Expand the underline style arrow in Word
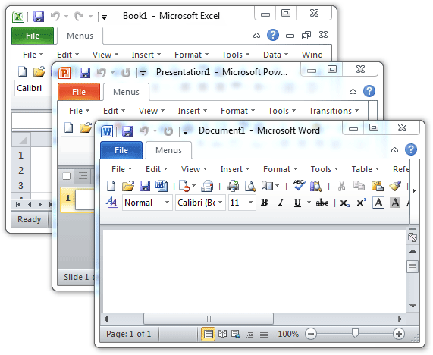This screenshot has height=355, width=433. (x=309, y=203)
